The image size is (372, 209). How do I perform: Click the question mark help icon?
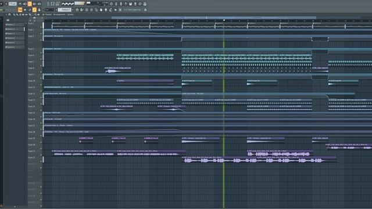click(126, 4)
